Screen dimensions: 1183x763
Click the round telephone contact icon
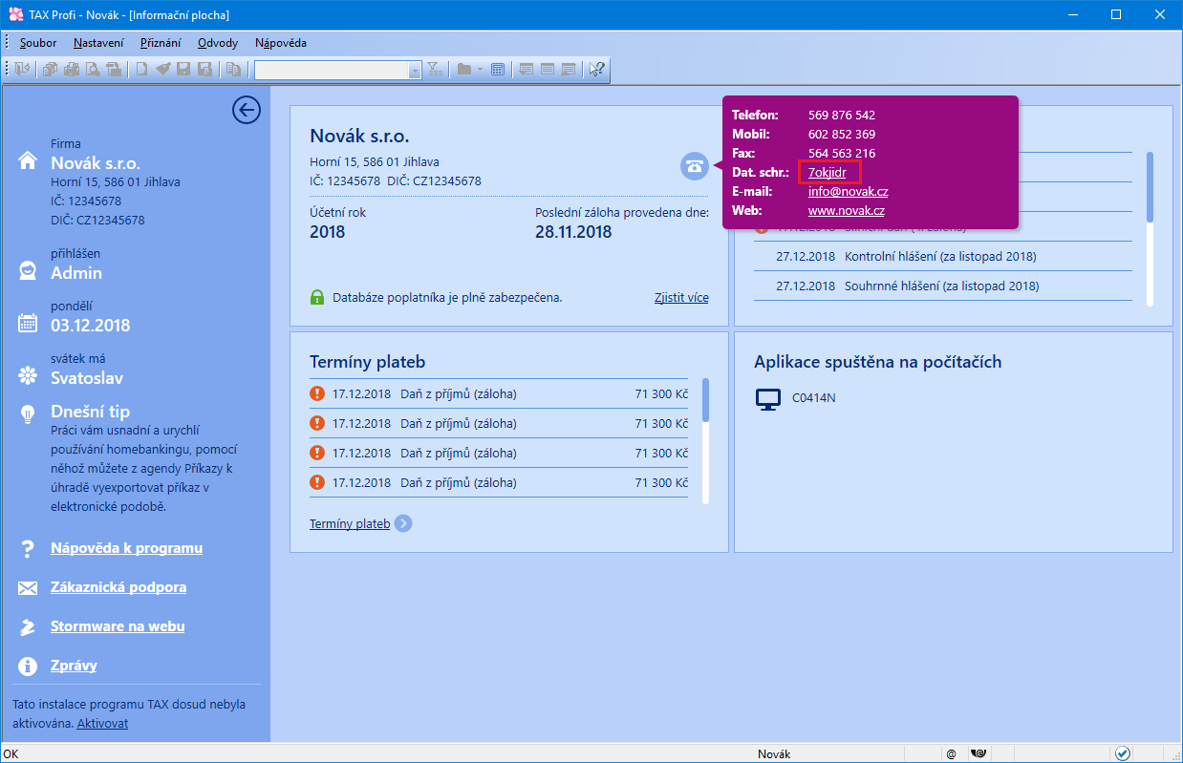point(695,166)
